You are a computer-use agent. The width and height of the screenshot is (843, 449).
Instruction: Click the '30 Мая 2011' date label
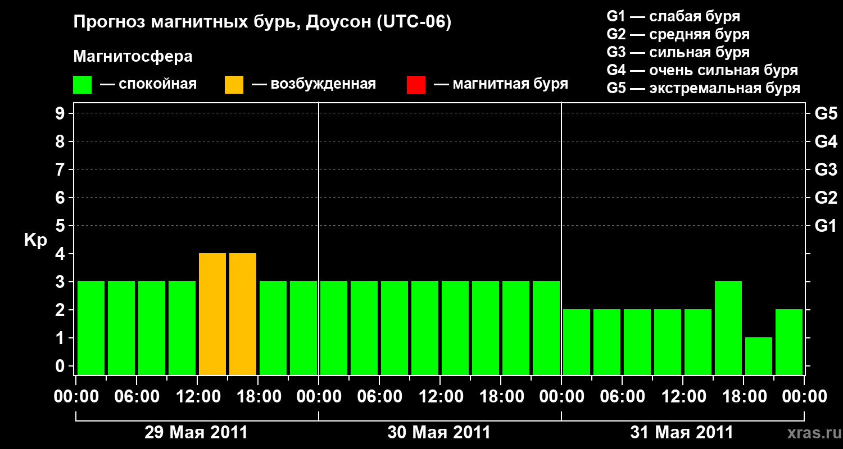point(439,432)
